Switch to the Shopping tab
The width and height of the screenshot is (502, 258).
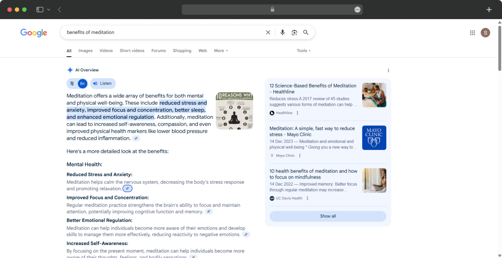click(x=182, y=51)
